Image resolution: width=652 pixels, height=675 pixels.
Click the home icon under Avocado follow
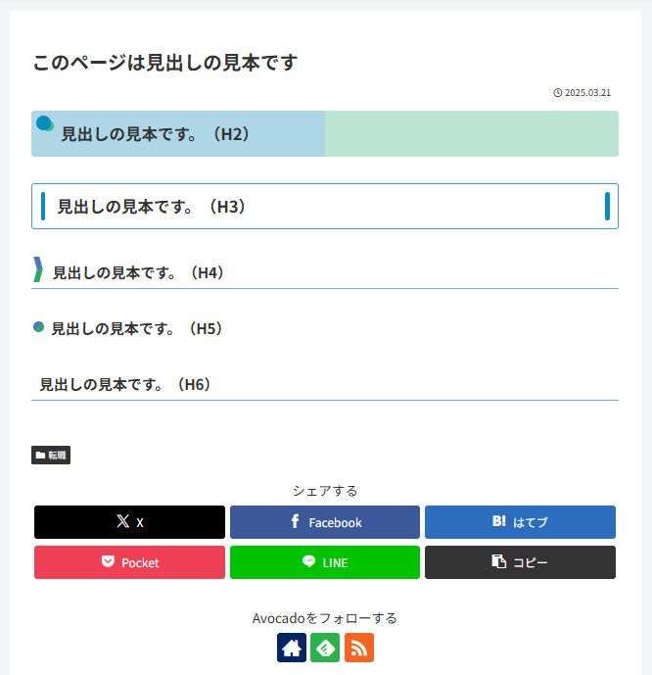tap(292, 648)
